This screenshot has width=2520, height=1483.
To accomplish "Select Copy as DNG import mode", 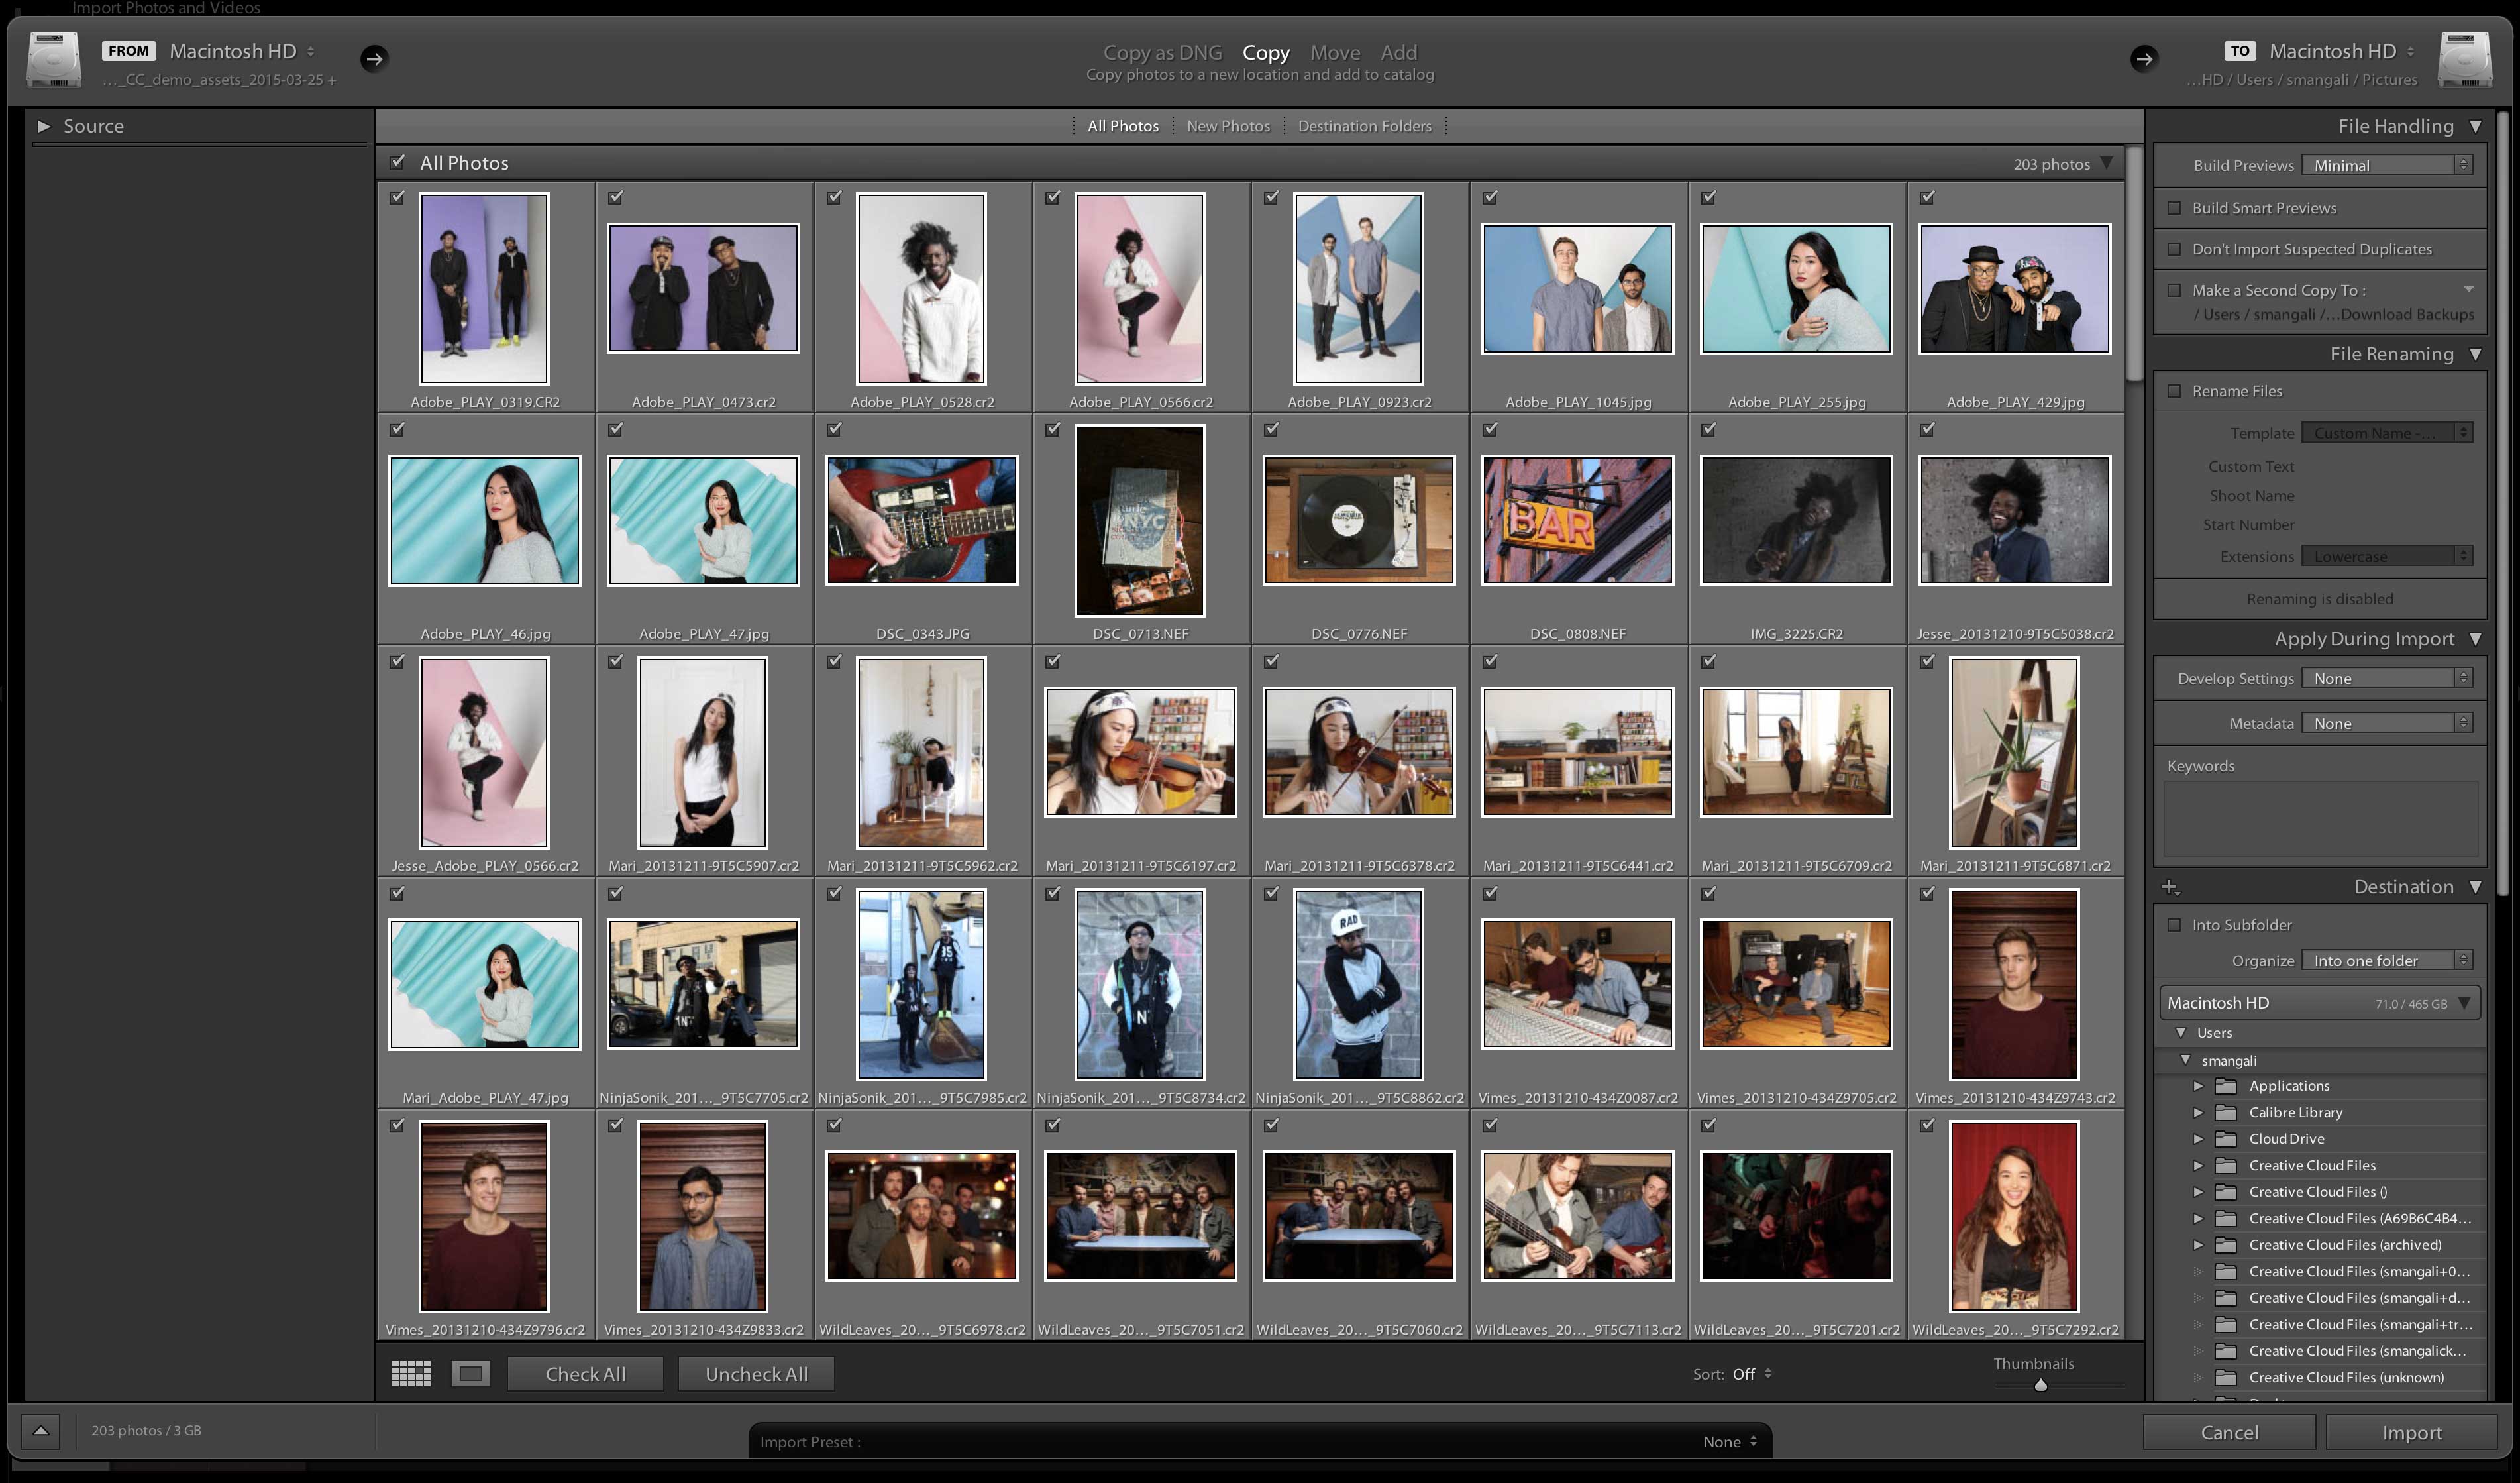I will [x=1162, y=52].
